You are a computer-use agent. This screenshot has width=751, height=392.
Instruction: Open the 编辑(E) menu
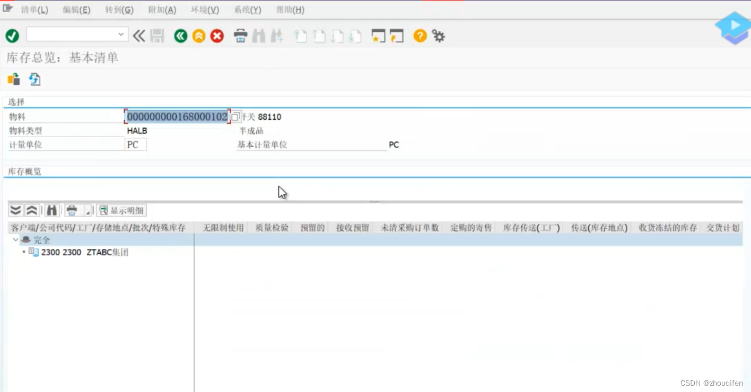tap(76, 10)
